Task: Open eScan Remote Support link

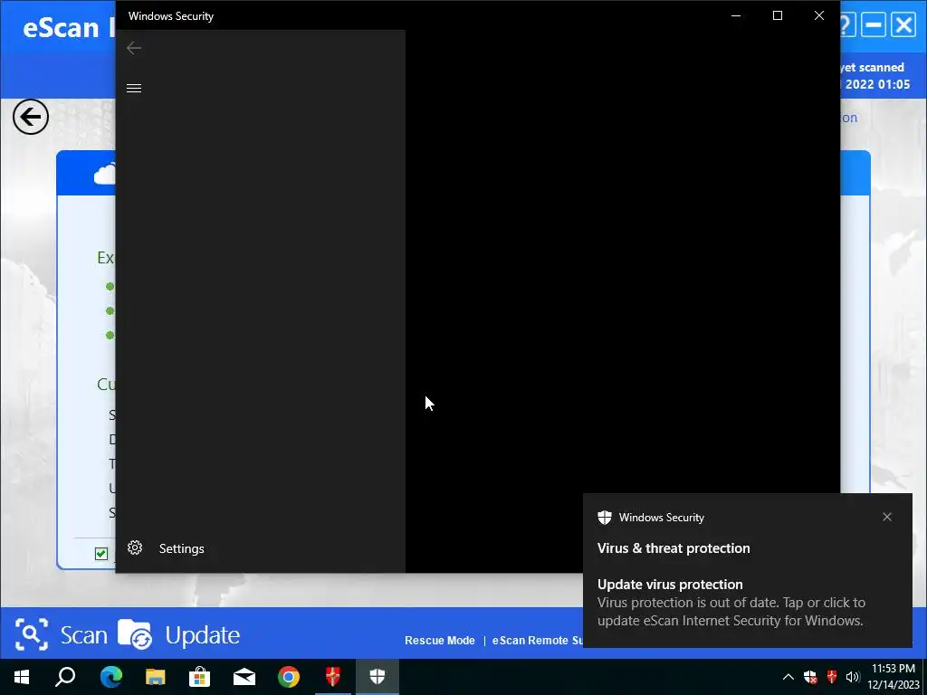Action: [x=538, y=641]
